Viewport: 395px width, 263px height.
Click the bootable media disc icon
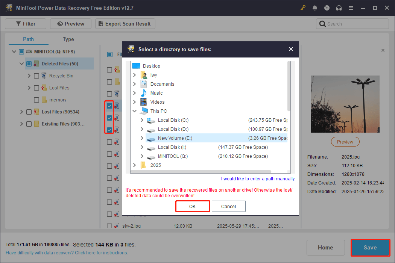click(327, 8)
